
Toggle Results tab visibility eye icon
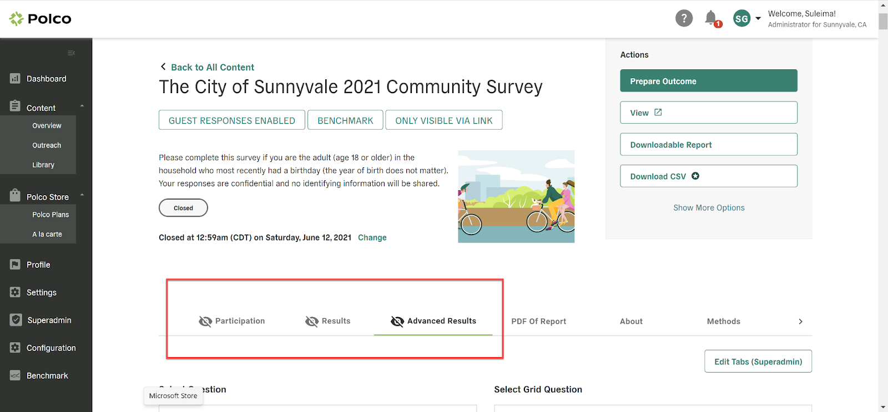pyautogui.click(x=312, y=322)
